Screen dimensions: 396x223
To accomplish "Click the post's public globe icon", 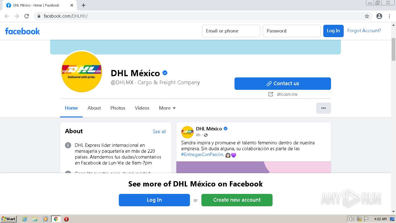I will point(206,135).
